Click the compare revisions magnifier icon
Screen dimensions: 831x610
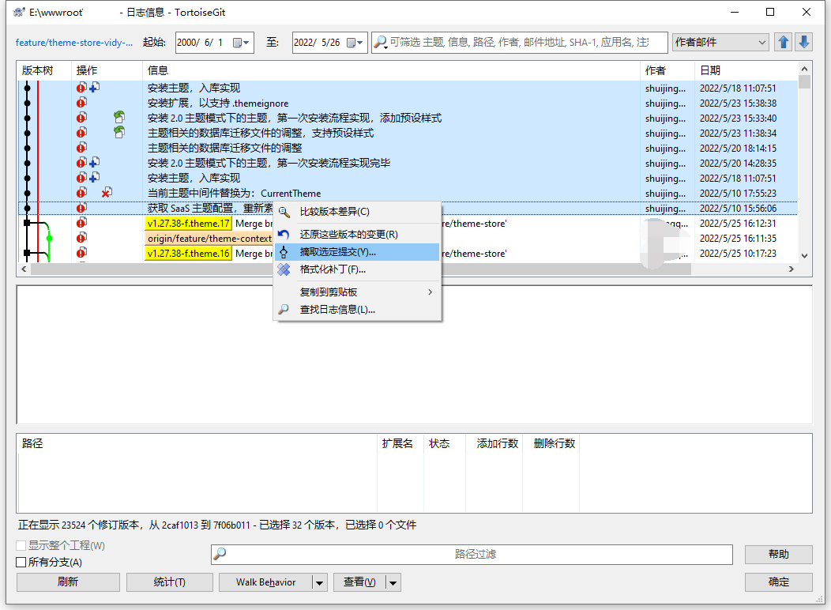pyautogui.click(x=284, y=212)
